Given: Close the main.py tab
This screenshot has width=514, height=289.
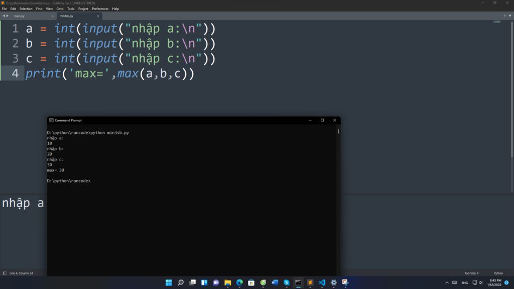Looking at the screenshot, I should 52,16.
